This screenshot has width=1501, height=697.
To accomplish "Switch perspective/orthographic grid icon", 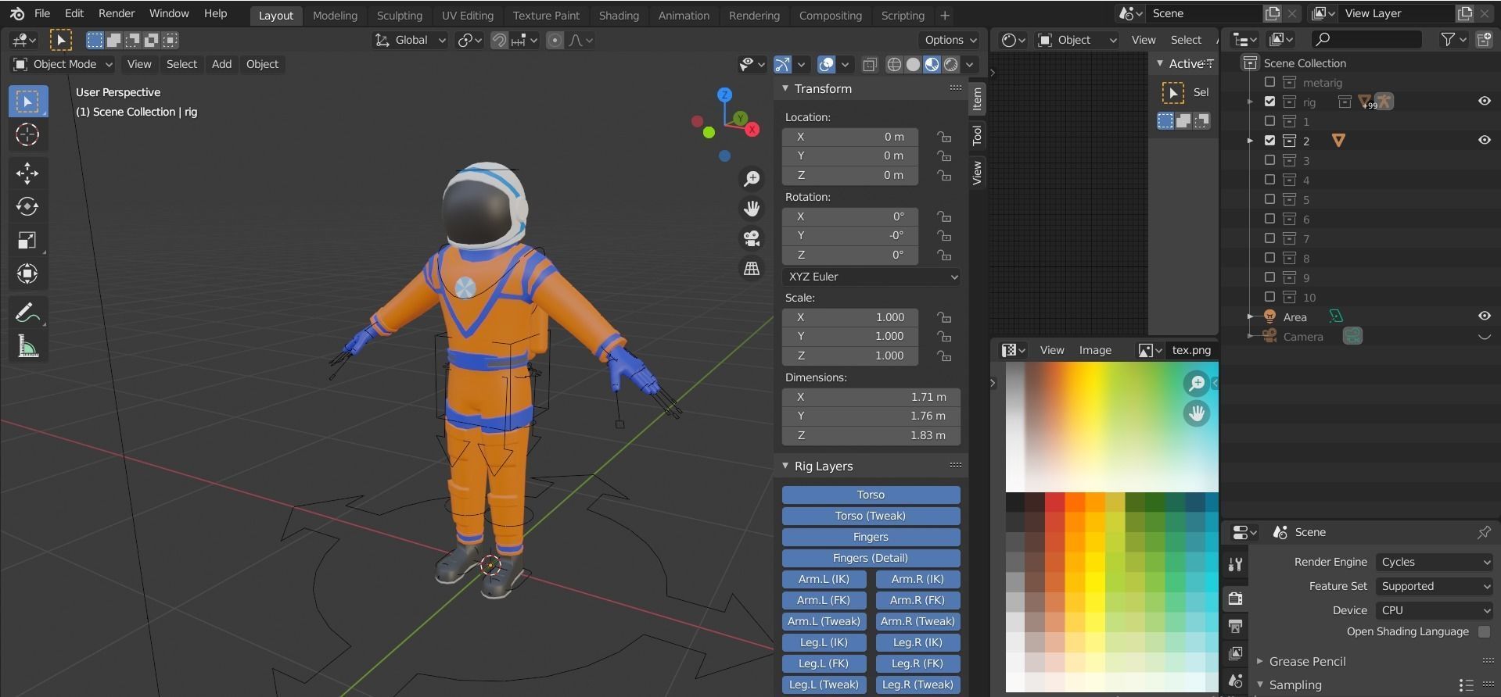I will pyautogui.click(x=752, y=268).
